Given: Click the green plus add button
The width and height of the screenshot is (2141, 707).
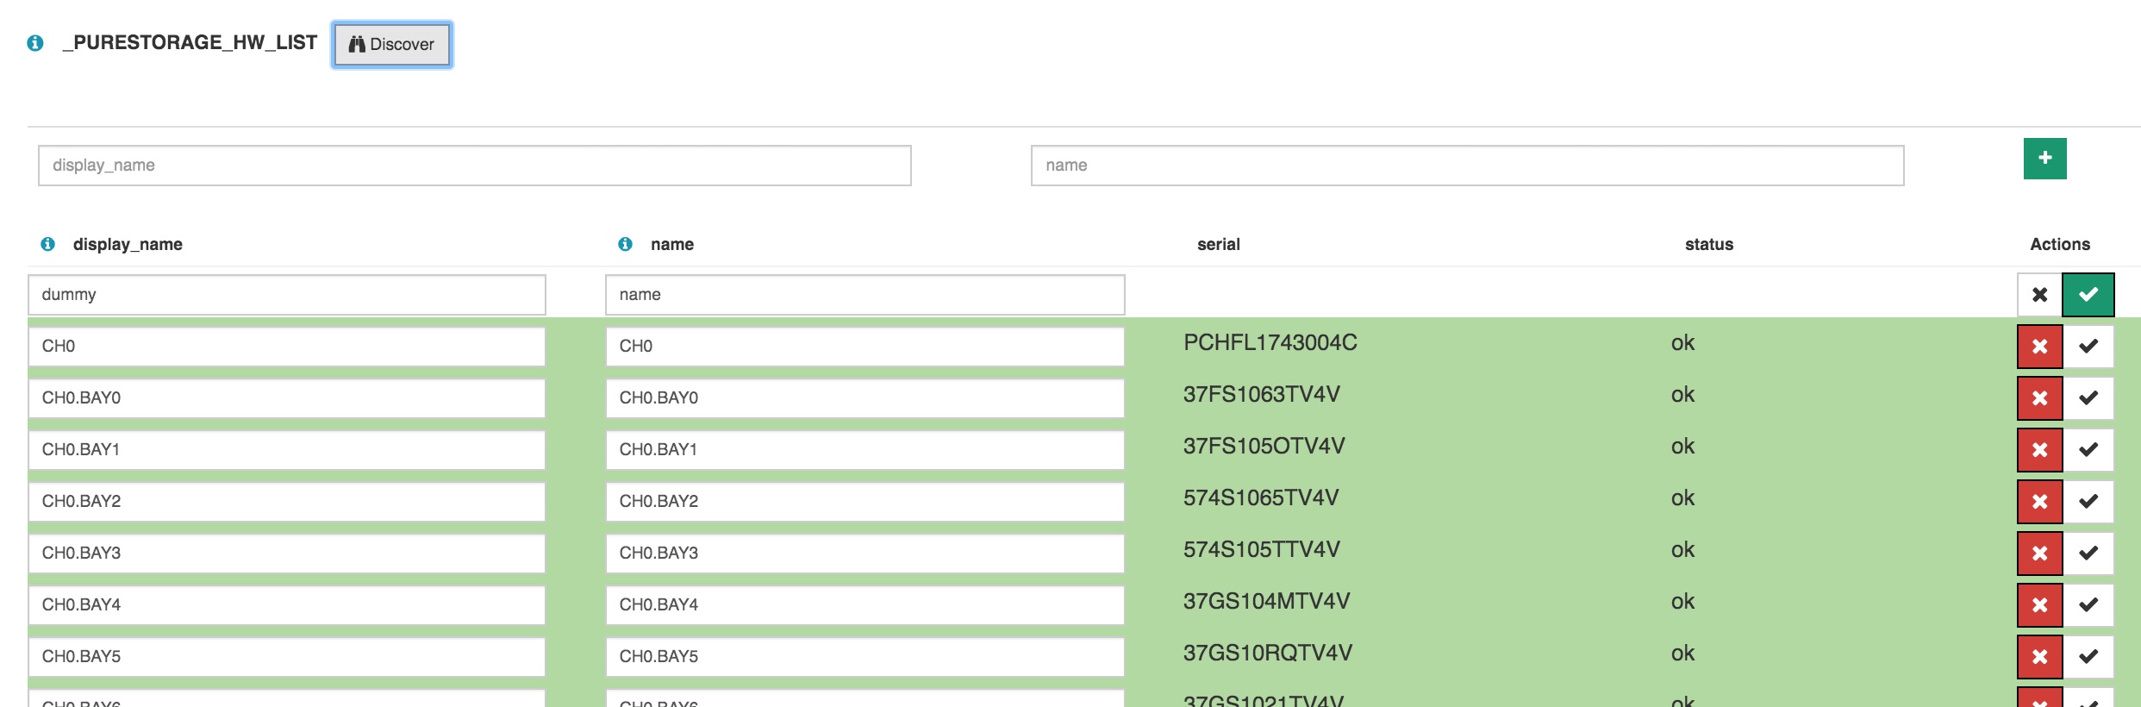Looking at the screenshot, I should pyautogui.click(x=2044, y=159).
